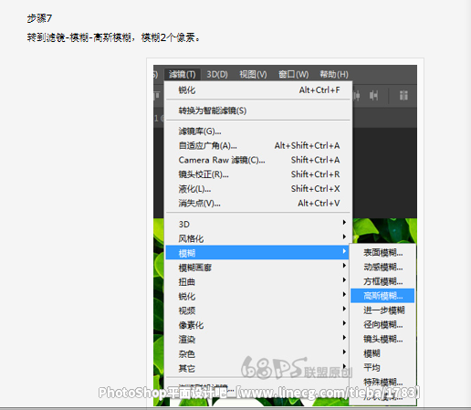Viewport: 471px width, 410px height.
Task: Expand the highlighted 模糊 submenu
Action: point(257,253)
